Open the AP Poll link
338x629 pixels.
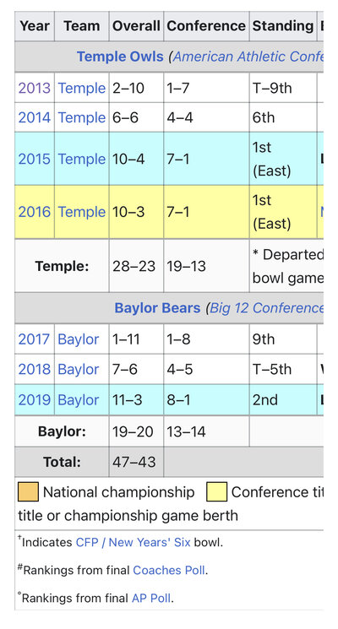coord(151,599)
